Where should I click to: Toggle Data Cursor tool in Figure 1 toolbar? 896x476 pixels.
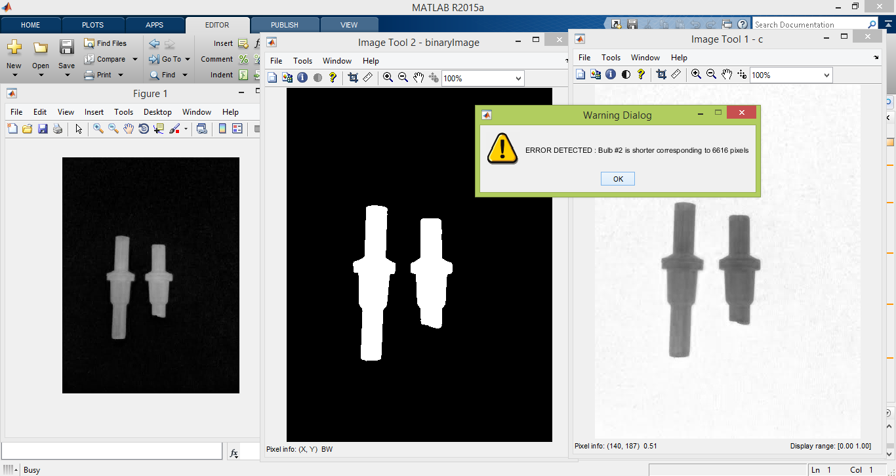click(x=159, y=129)
